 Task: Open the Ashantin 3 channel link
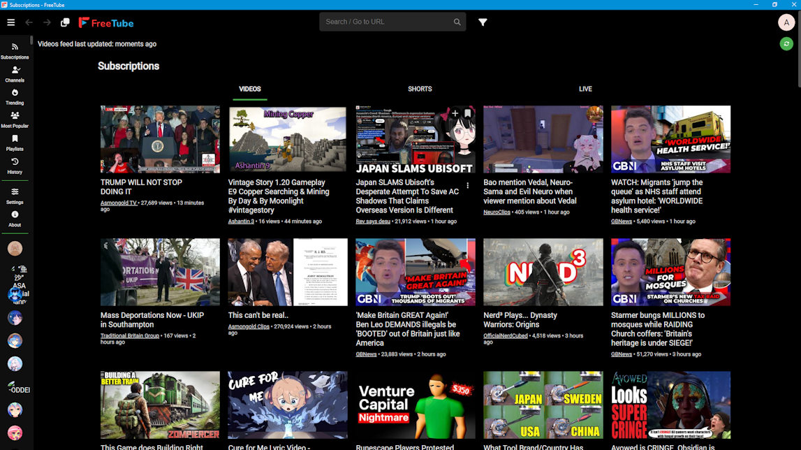pos(241,222)
